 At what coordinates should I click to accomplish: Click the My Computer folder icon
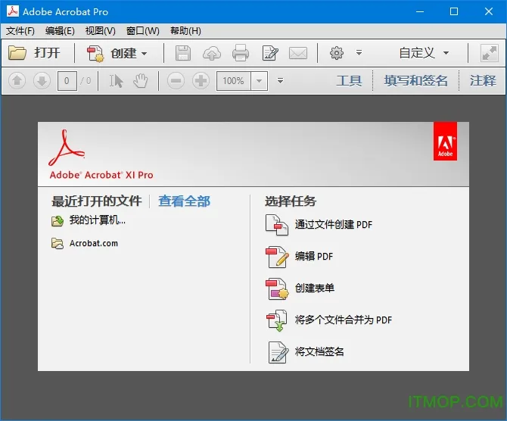(58, 221)
